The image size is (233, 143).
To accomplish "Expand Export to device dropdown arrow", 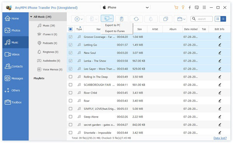I will 96,19.
